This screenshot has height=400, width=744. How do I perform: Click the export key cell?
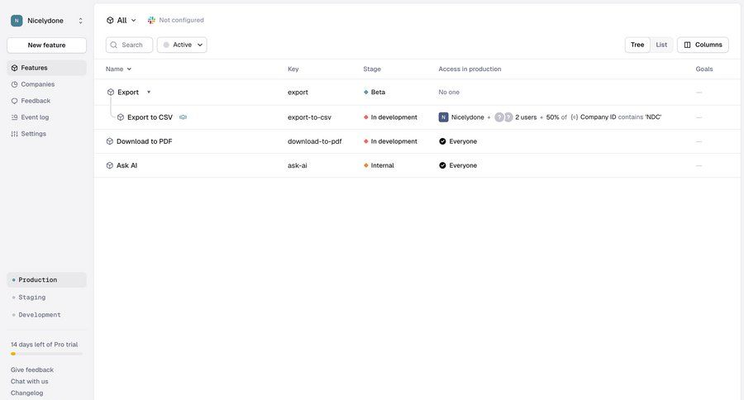point(298,92)
